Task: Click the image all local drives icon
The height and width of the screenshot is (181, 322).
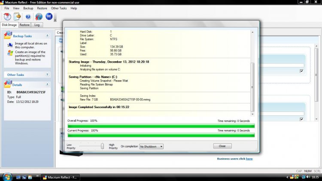Action: click(10, 45)
